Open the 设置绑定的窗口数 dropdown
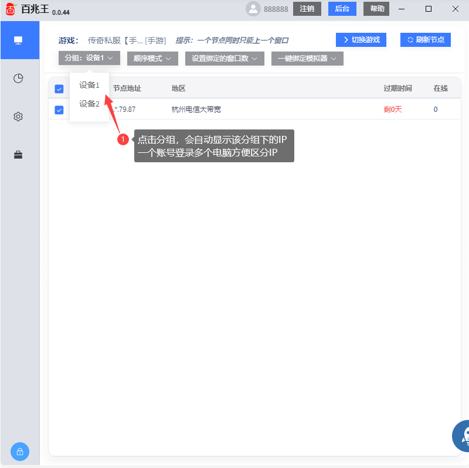 (225, 58)
